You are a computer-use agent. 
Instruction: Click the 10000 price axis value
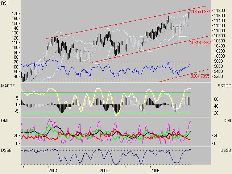(x=219, y=56)
